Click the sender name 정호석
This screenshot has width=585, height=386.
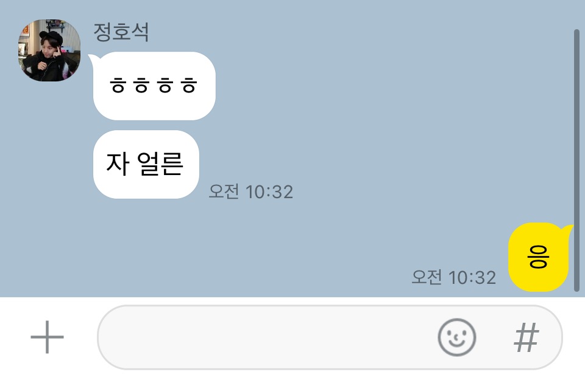click(x=121, y=32)
